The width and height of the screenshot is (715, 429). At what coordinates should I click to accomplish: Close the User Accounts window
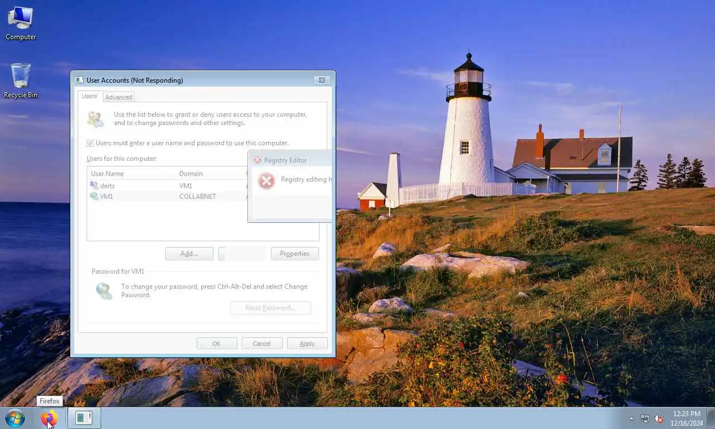point(322,80)
